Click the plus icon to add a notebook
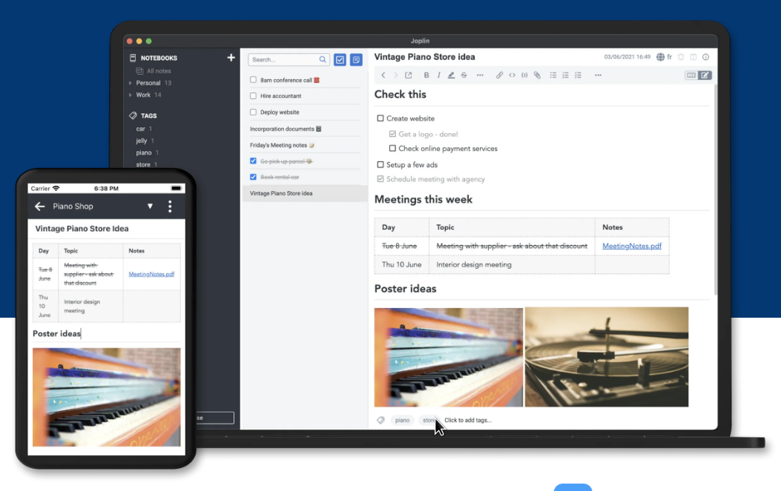The width and height of the screenshot is (781, 491). [x=231, y=58]
